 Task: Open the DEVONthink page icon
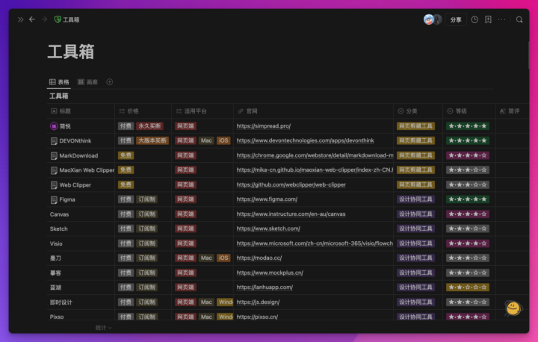click(x=54, y=141)
